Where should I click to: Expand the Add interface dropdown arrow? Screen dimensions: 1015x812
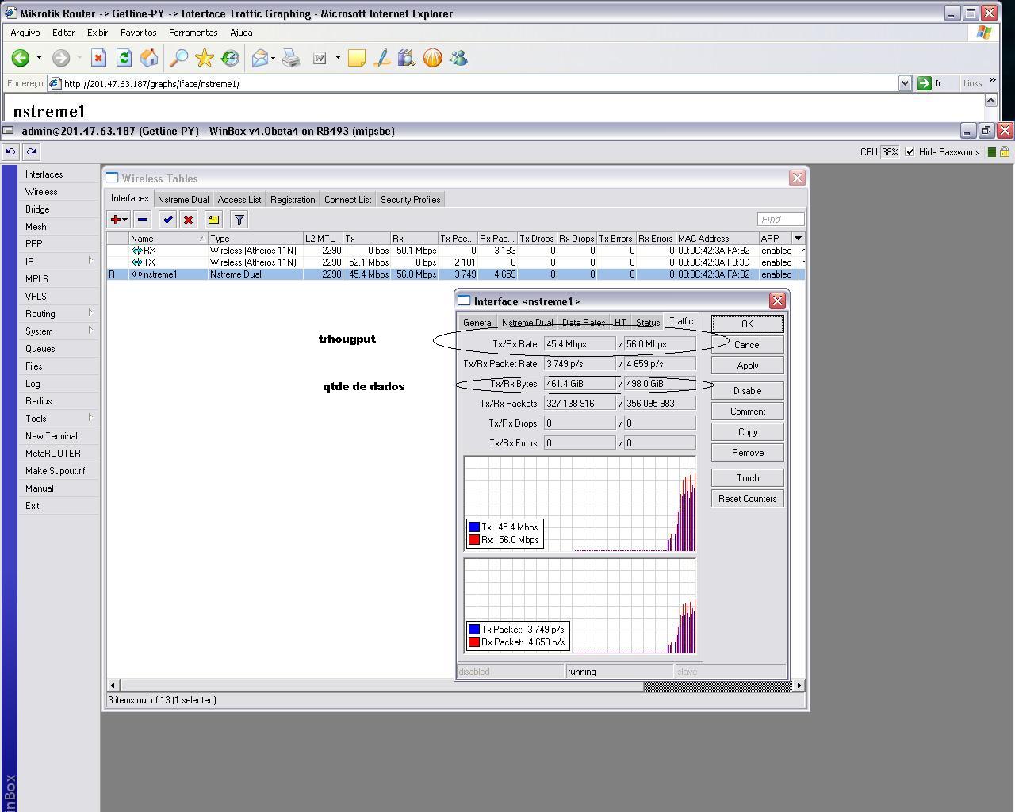(x=125, y=220)
